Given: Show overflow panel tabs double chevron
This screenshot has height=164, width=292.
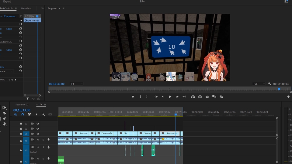Looking at the screenshot, I should pos(43,8).
